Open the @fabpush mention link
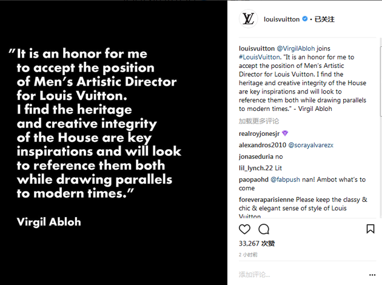 click(285, 179)
